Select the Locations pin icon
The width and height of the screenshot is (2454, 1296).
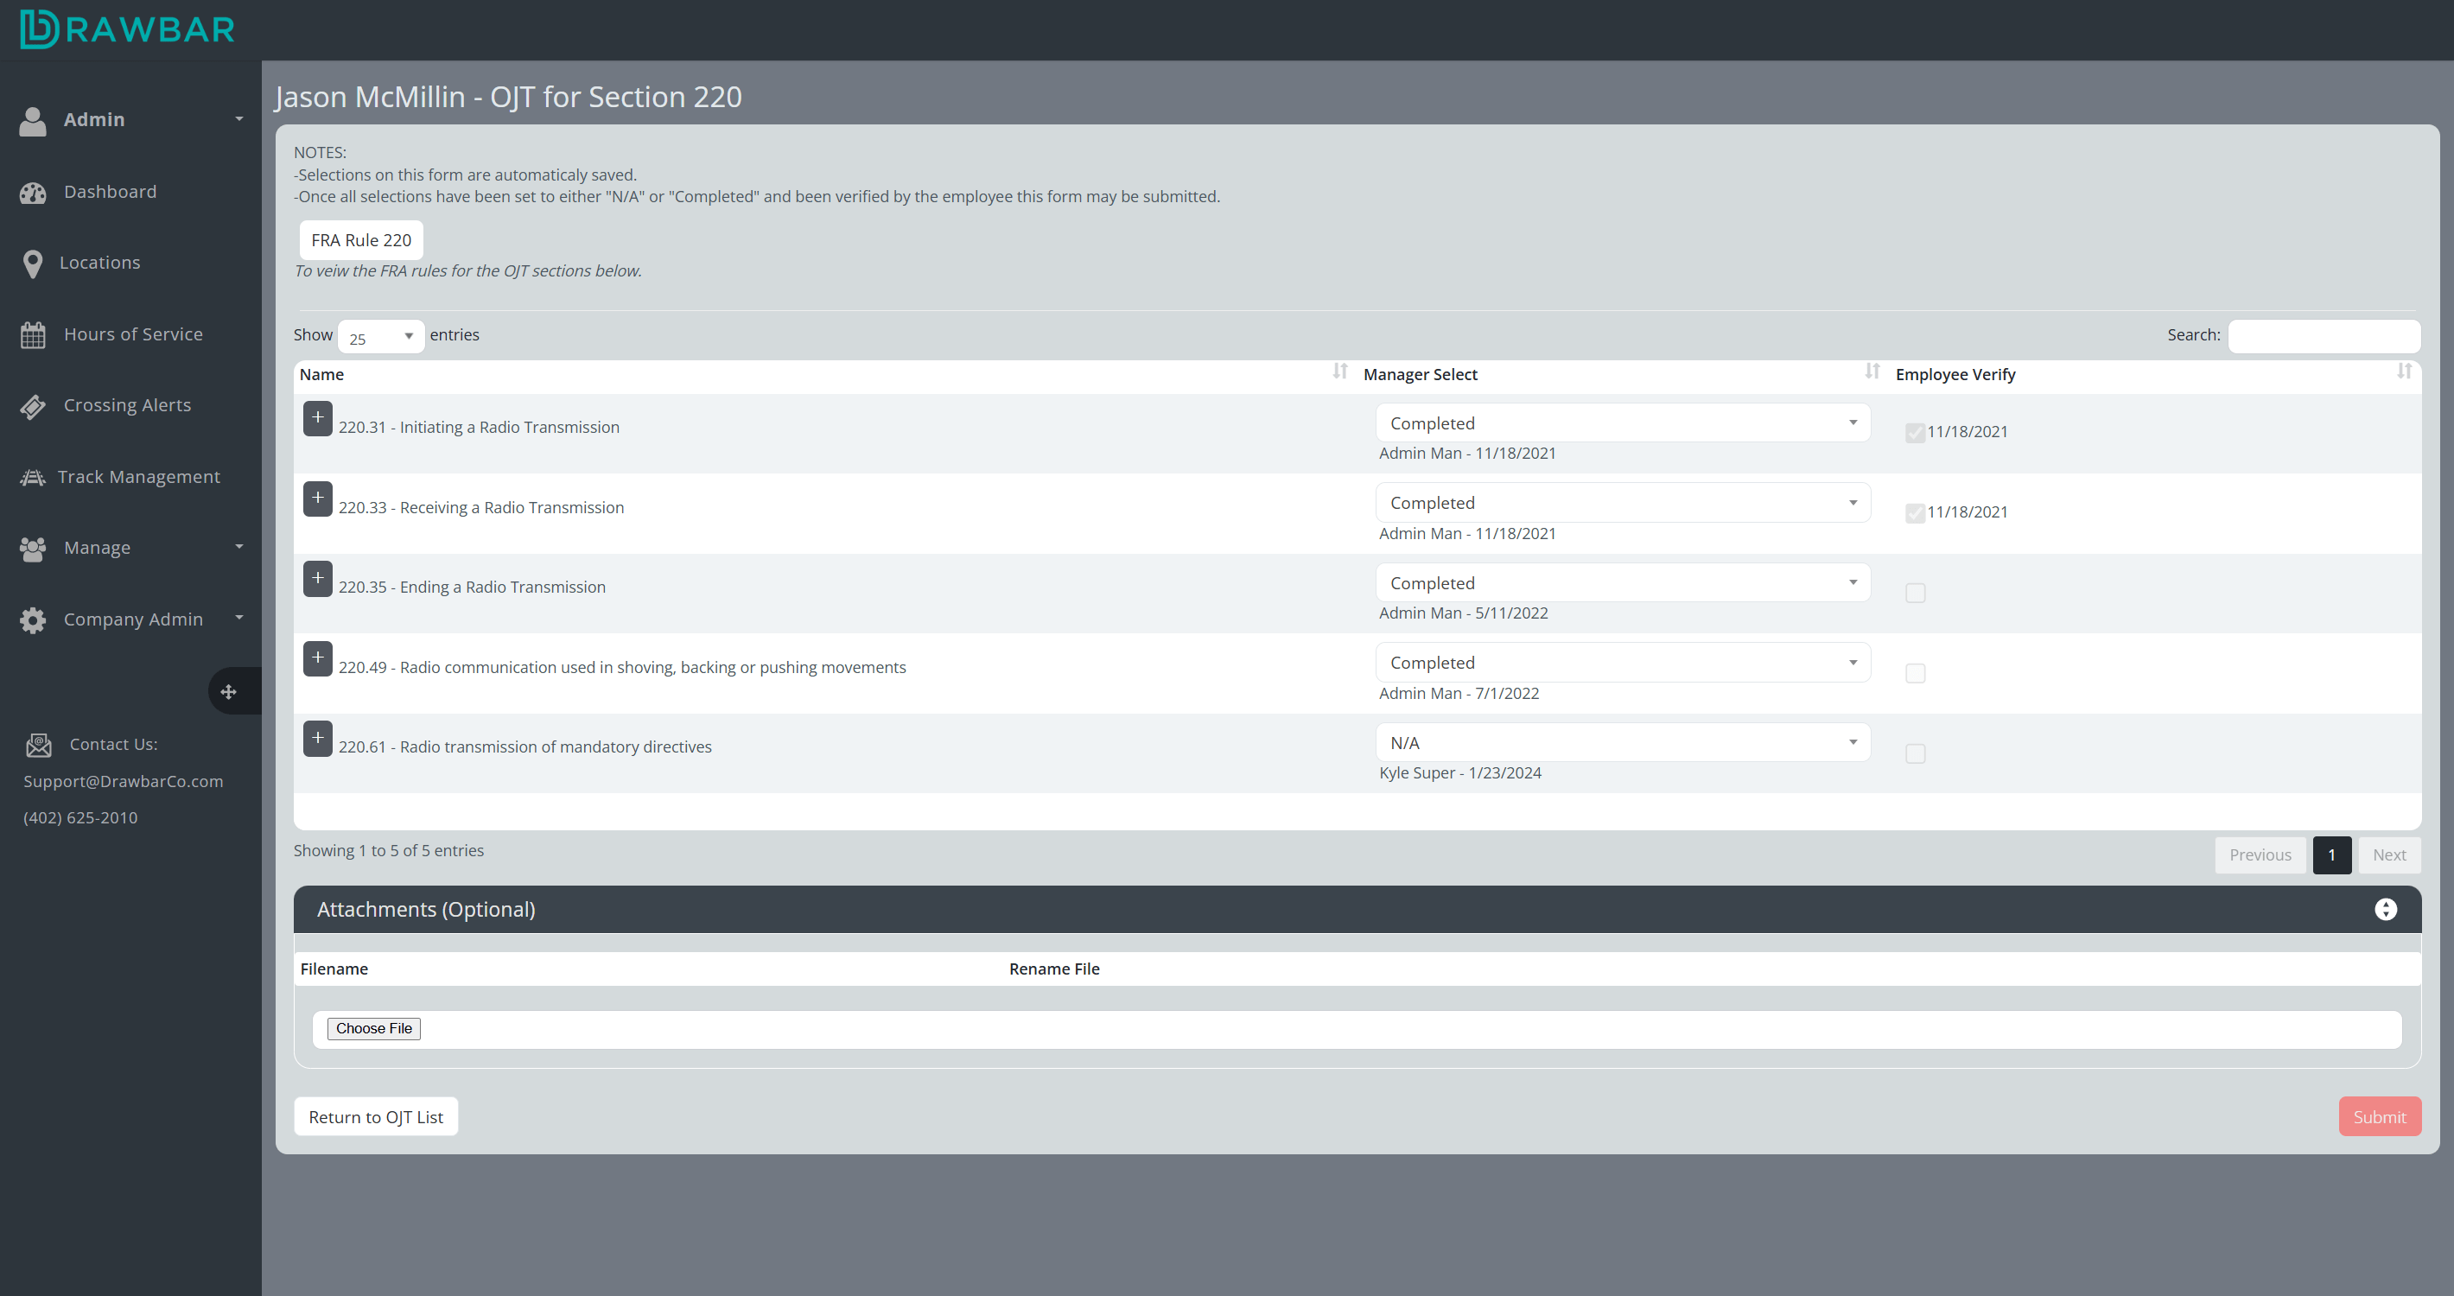pyautogui.click(x=32, y=264)
